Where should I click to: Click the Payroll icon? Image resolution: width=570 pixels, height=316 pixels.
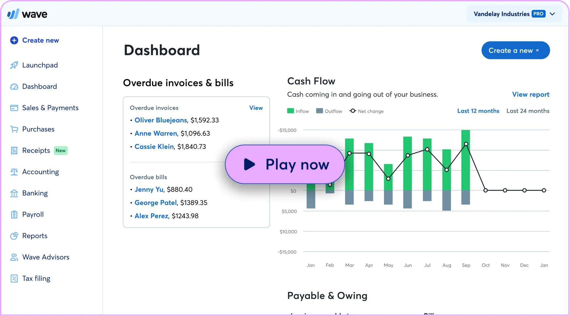click(14, 214)
